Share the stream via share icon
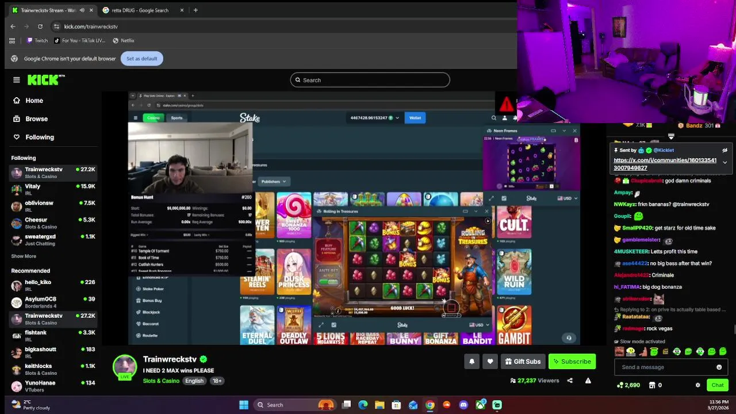 pos(570,381)
